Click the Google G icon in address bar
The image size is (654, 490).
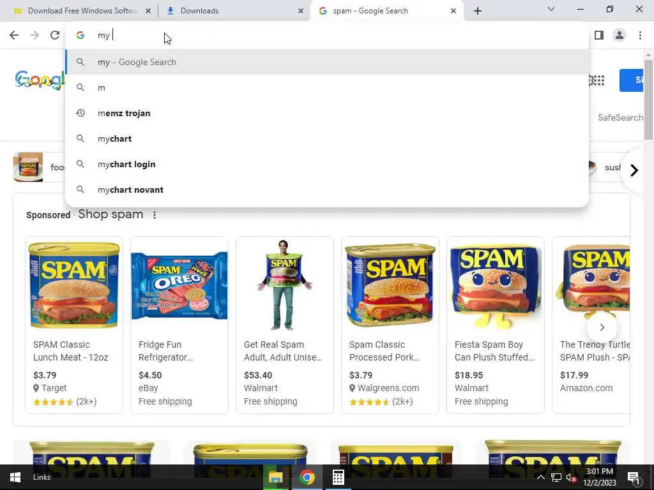[80, 35]
